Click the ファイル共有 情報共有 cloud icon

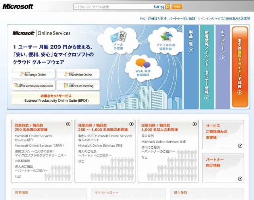pyautogui.click(x=165, y=41)
